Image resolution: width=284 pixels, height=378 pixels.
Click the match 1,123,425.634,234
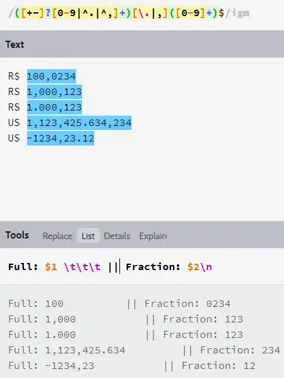click(79, 123)
